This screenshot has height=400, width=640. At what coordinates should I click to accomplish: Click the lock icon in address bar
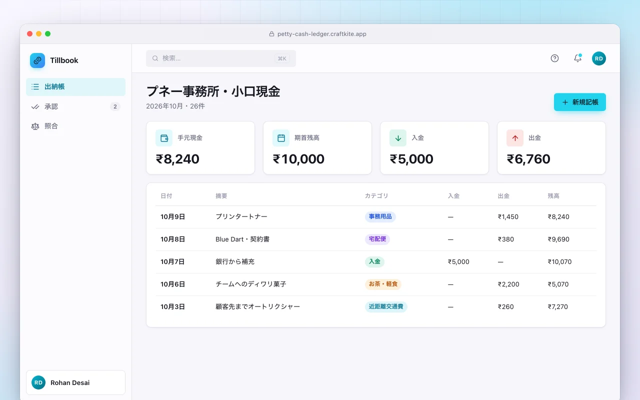[x=272, y=34]
